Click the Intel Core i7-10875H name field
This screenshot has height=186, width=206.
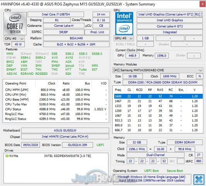(56, 14)
